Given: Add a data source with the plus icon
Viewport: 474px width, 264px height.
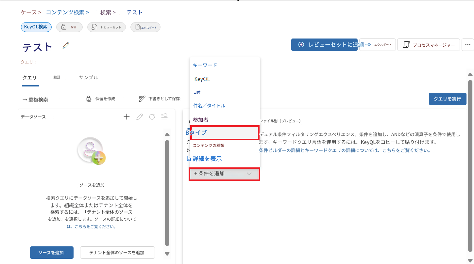Looking at the screenshot, I should [x=127, y=116].
